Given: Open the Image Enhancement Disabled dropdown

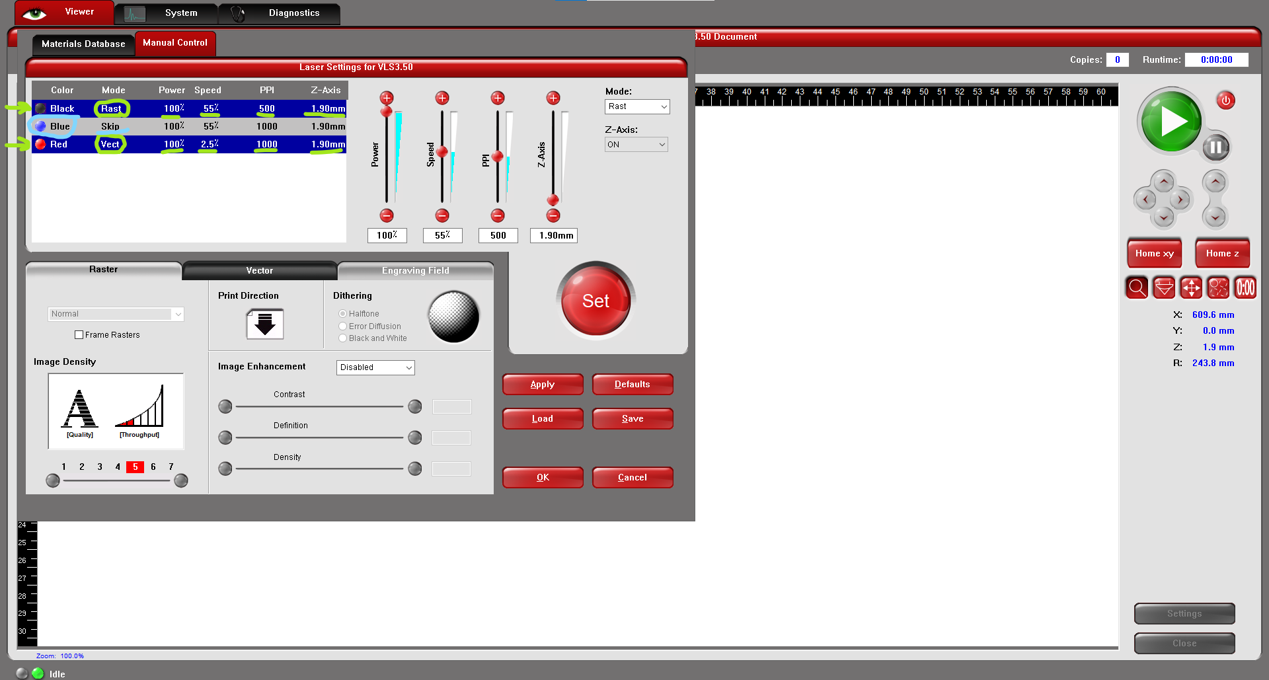Looking at the screenshot, I should point(375,367).
